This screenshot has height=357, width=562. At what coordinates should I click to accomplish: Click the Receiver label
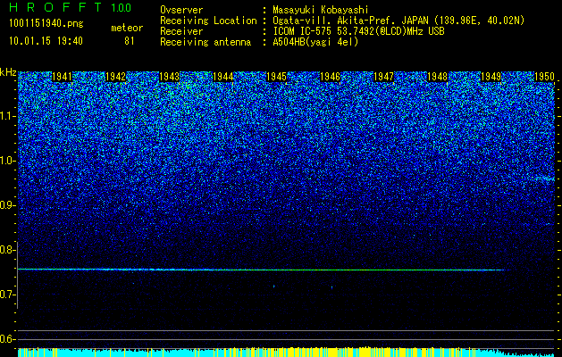coord(181,31)
